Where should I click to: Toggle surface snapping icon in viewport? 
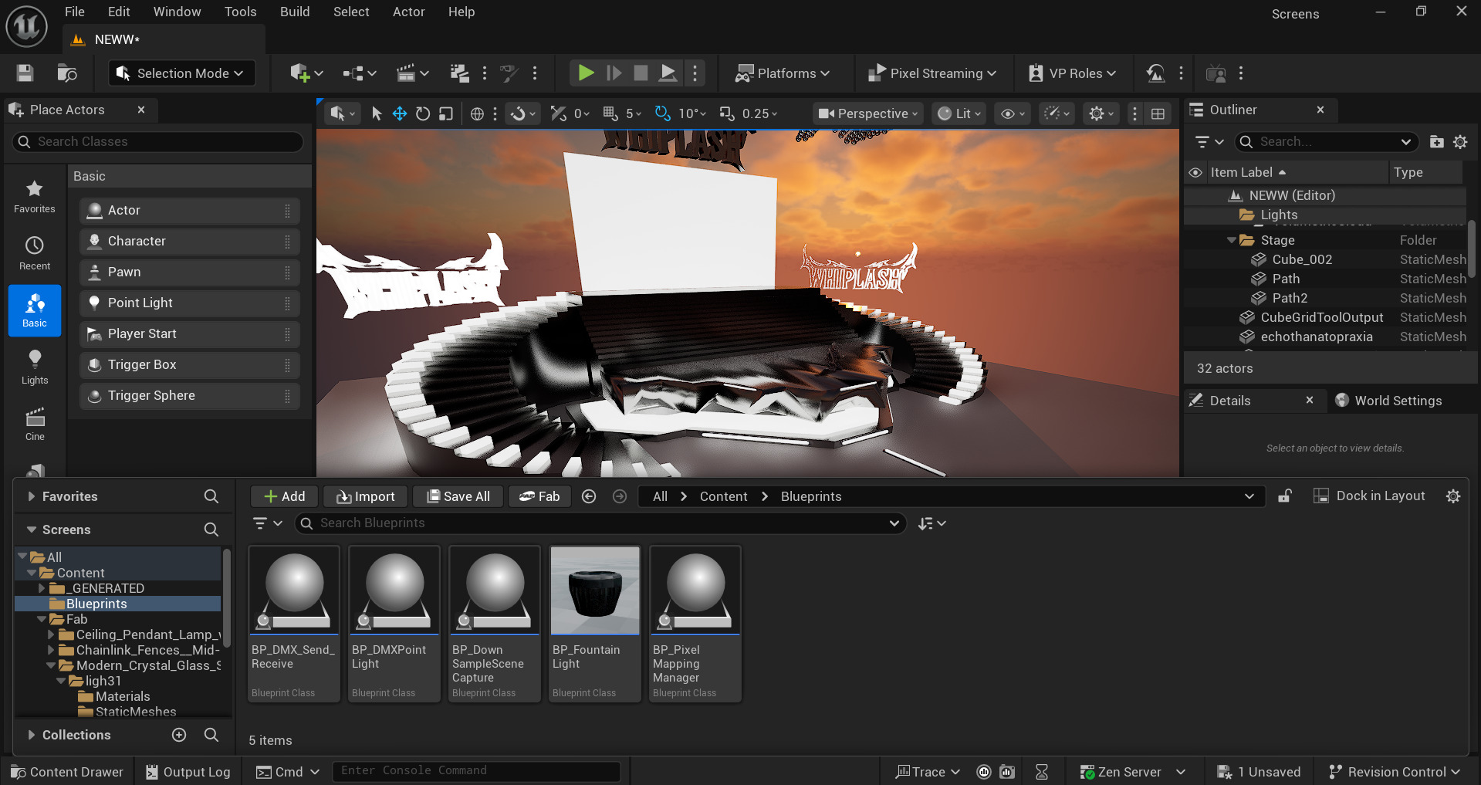522,113
